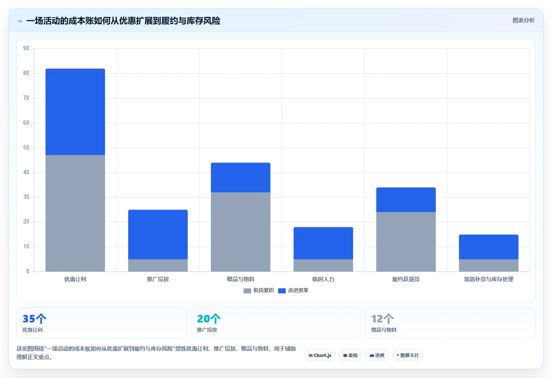Click the blue segment of the 临时人力 bar
Image resolution: width=552 pixels, height=378 pixels.
point(323,243)
